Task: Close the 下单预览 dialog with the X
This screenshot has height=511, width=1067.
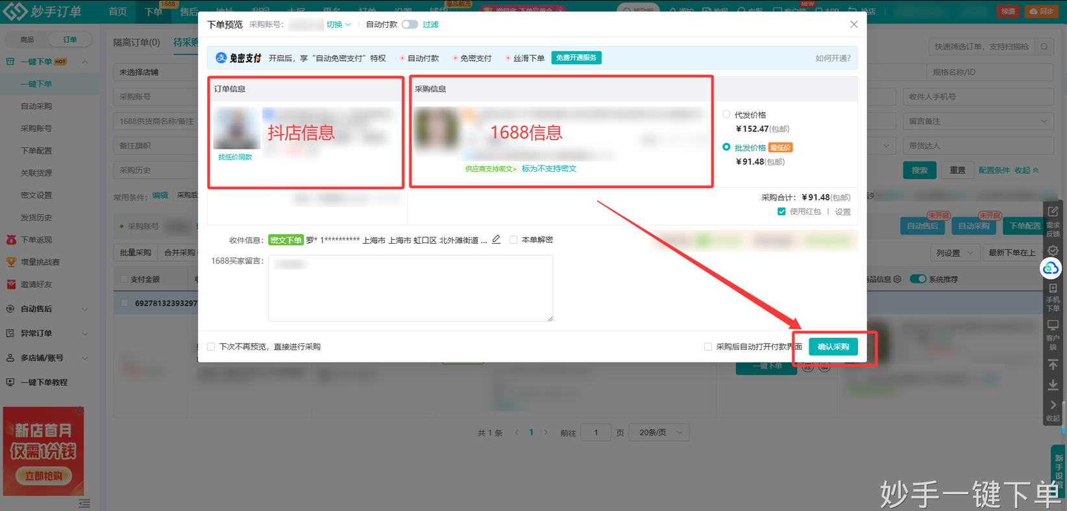Action: tap(853, 25)
